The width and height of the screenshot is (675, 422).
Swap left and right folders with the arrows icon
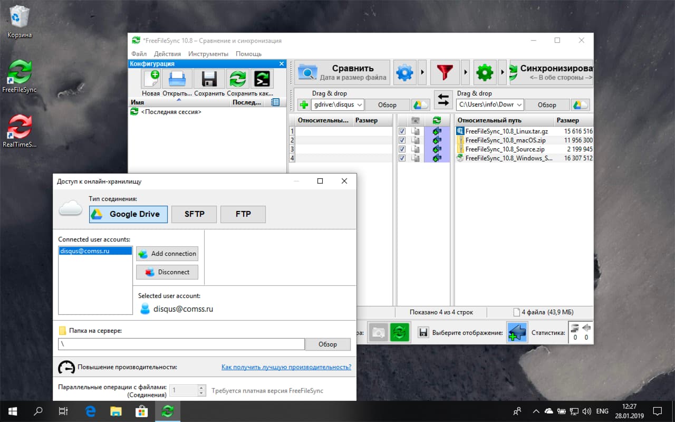coord(443,100)
